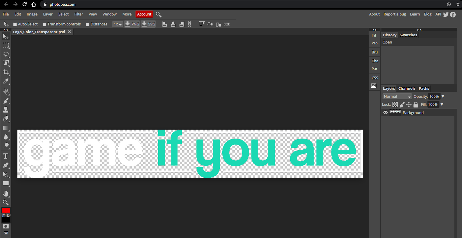Image resolution: width=462 pixels, height=238 pixels.
Task: Select the Zoom magnifier tool
Action: [x=6, y=203]
